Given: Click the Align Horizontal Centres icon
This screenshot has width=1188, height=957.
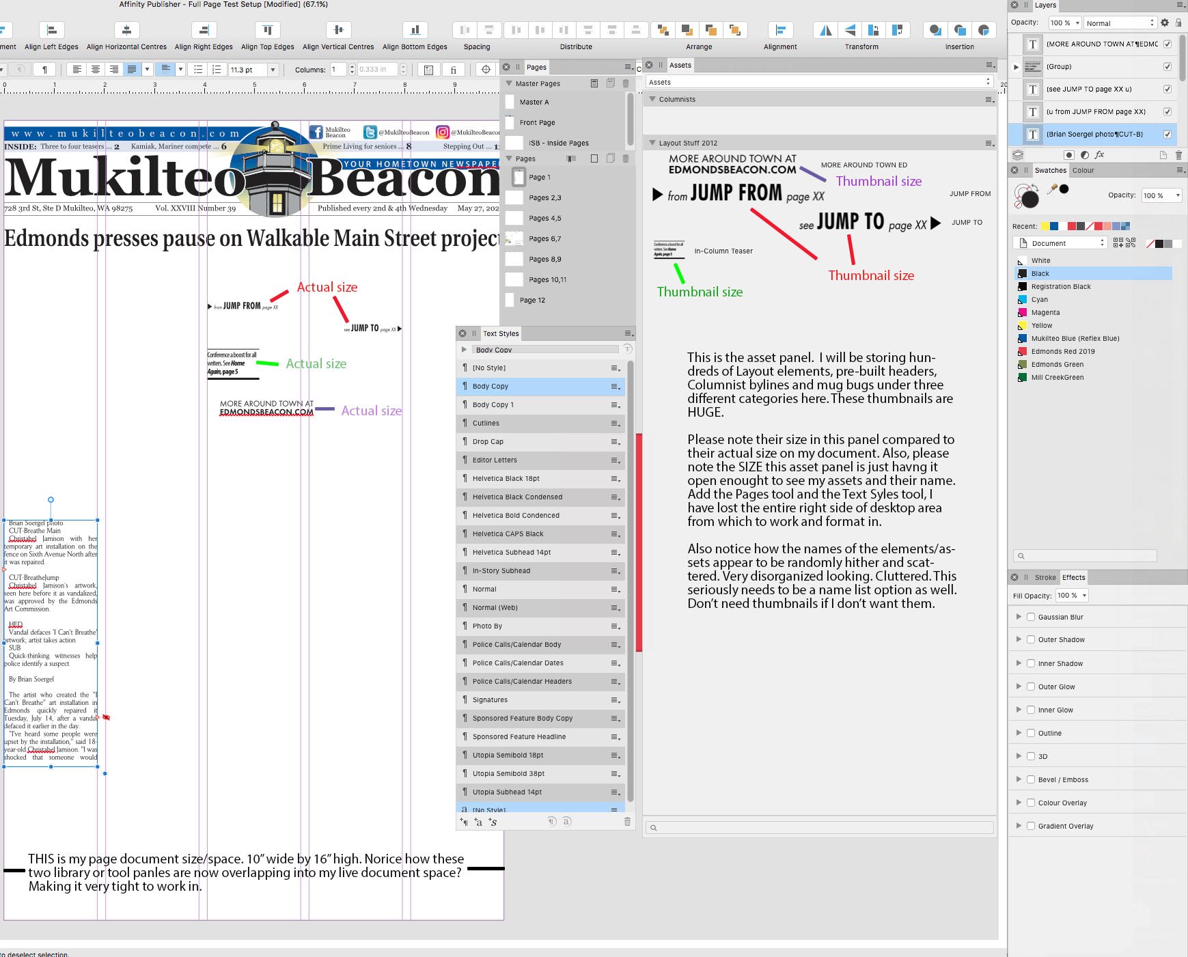Looking at the screenshot, I should 126,30.
